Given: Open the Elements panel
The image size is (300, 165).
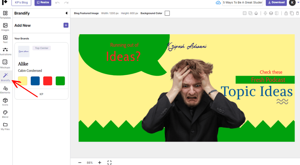Looking at the screenshot, I should pyautogui.click(x=5, y=90).
